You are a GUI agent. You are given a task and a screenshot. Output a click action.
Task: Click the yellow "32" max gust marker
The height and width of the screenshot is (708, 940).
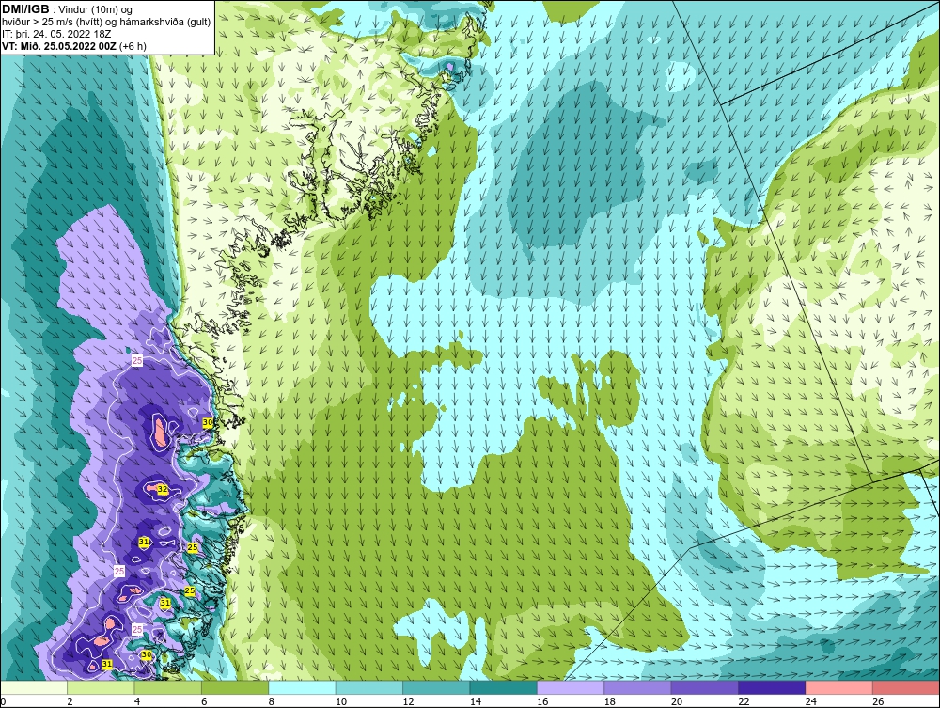point(162,489)
